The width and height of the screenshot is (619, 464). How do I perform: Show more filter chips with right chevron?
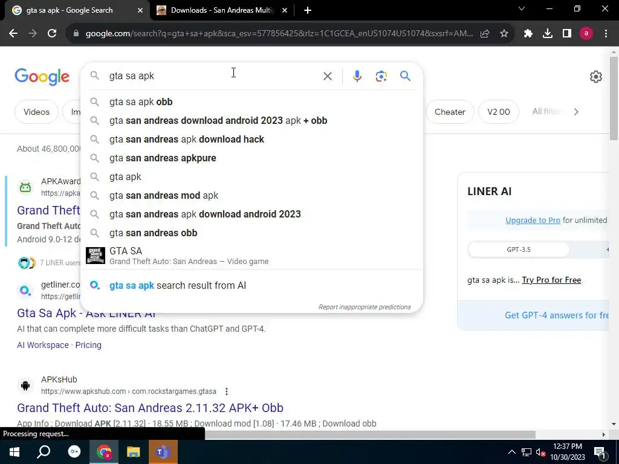[576, 112]
